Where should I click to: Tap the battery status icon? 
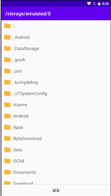point(99,4)
